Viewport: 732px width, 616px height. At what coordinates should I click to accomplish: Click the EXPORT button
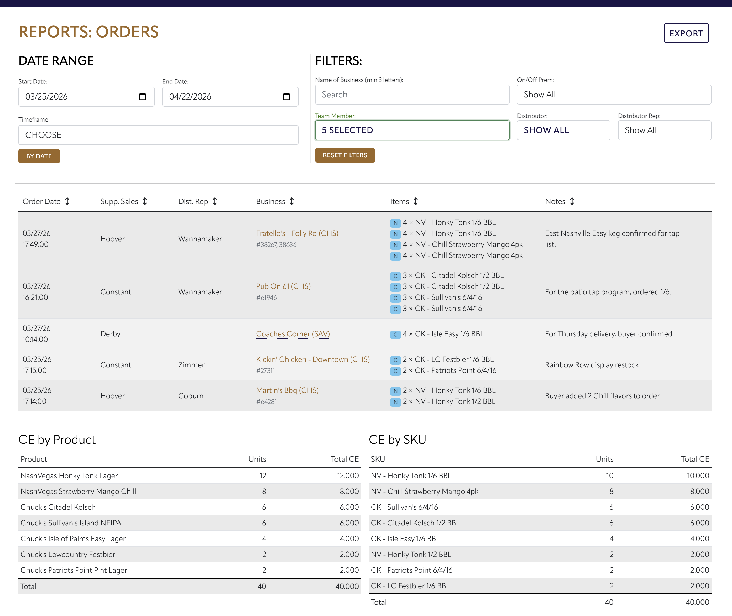[x=686, y=34]
